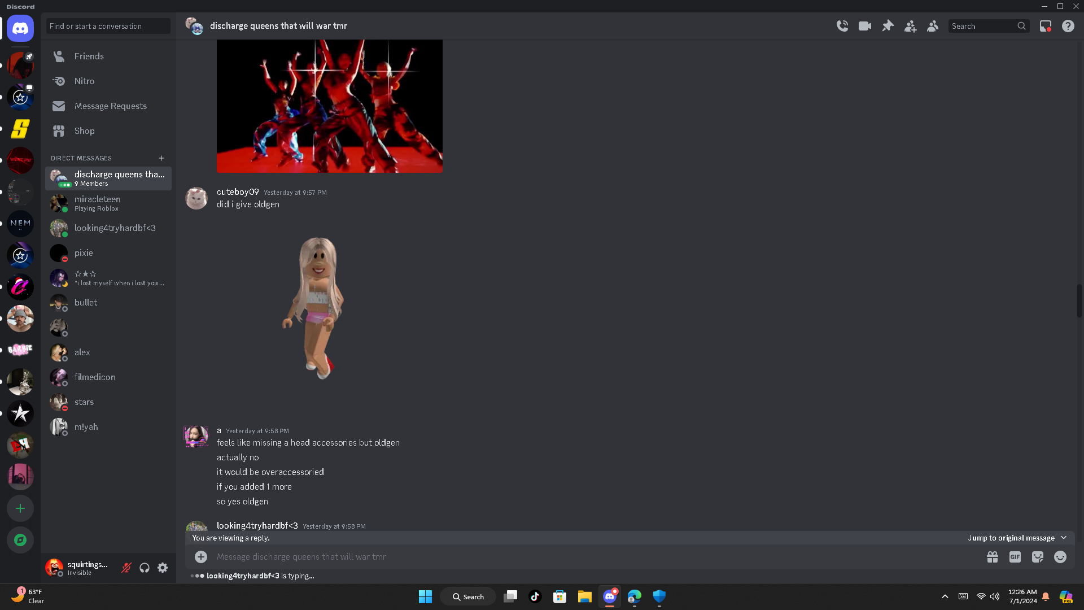Open Message Requests
This screenshot has width=1084, height=610.
tap(108, 106)
